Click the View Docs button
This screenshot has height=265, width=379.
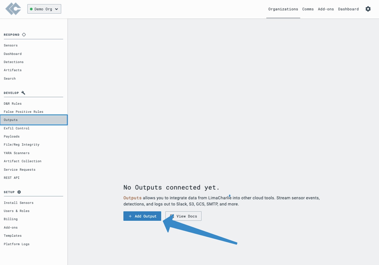(183, 216)
